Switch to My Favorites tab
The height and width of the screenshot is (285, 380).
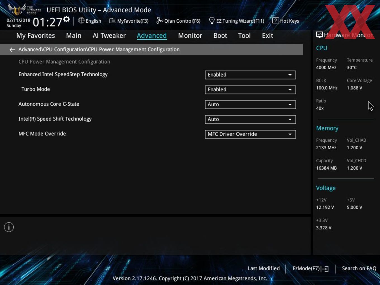click(x=35, y=35)
